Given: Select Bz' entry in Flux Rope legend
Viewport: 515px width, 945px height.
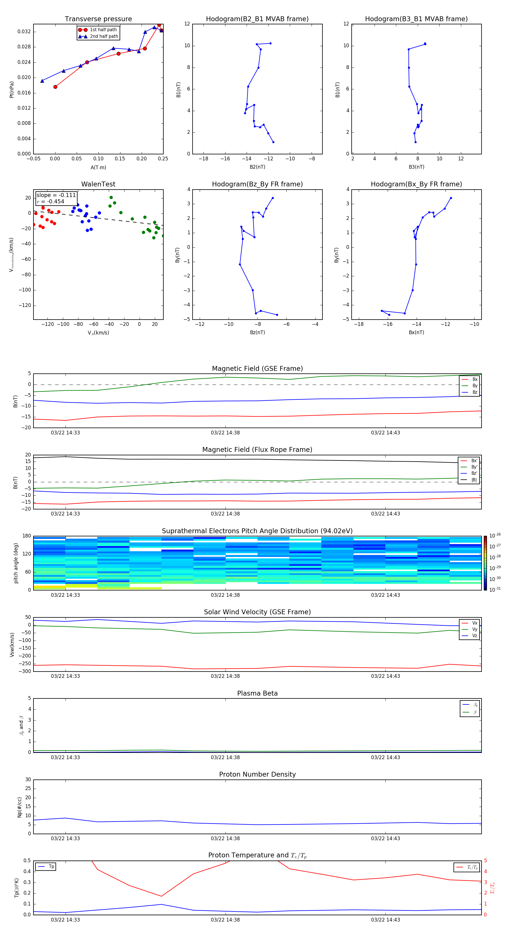Looking at the screenshot, I should 469,473.
